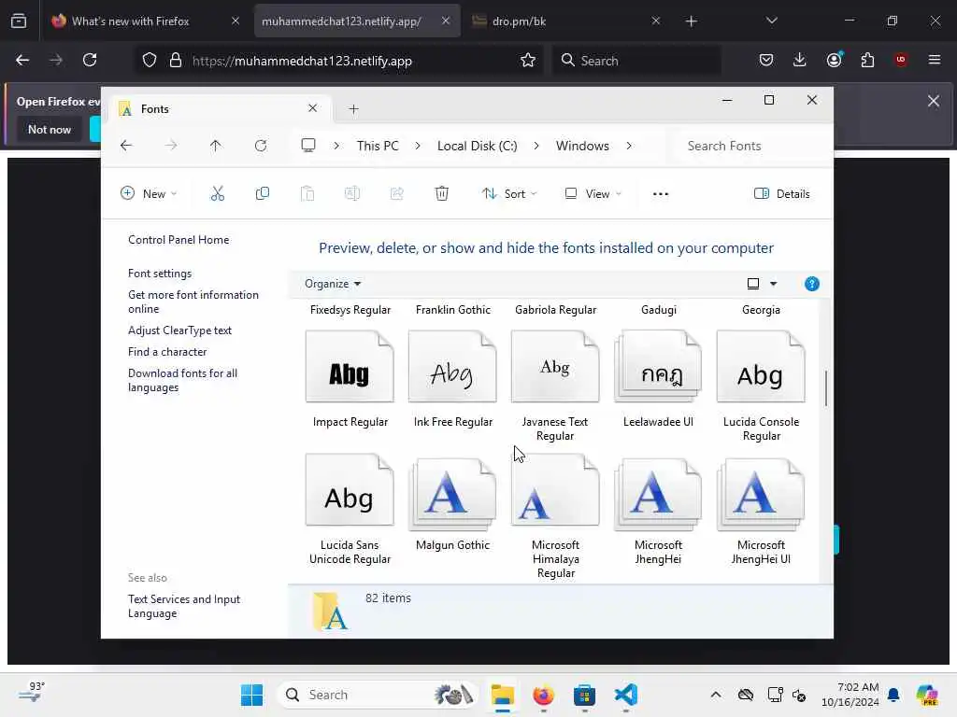Screen dimensions: 957x717
Task: Close the Fonts tab
Action: (x=312, y=108)
